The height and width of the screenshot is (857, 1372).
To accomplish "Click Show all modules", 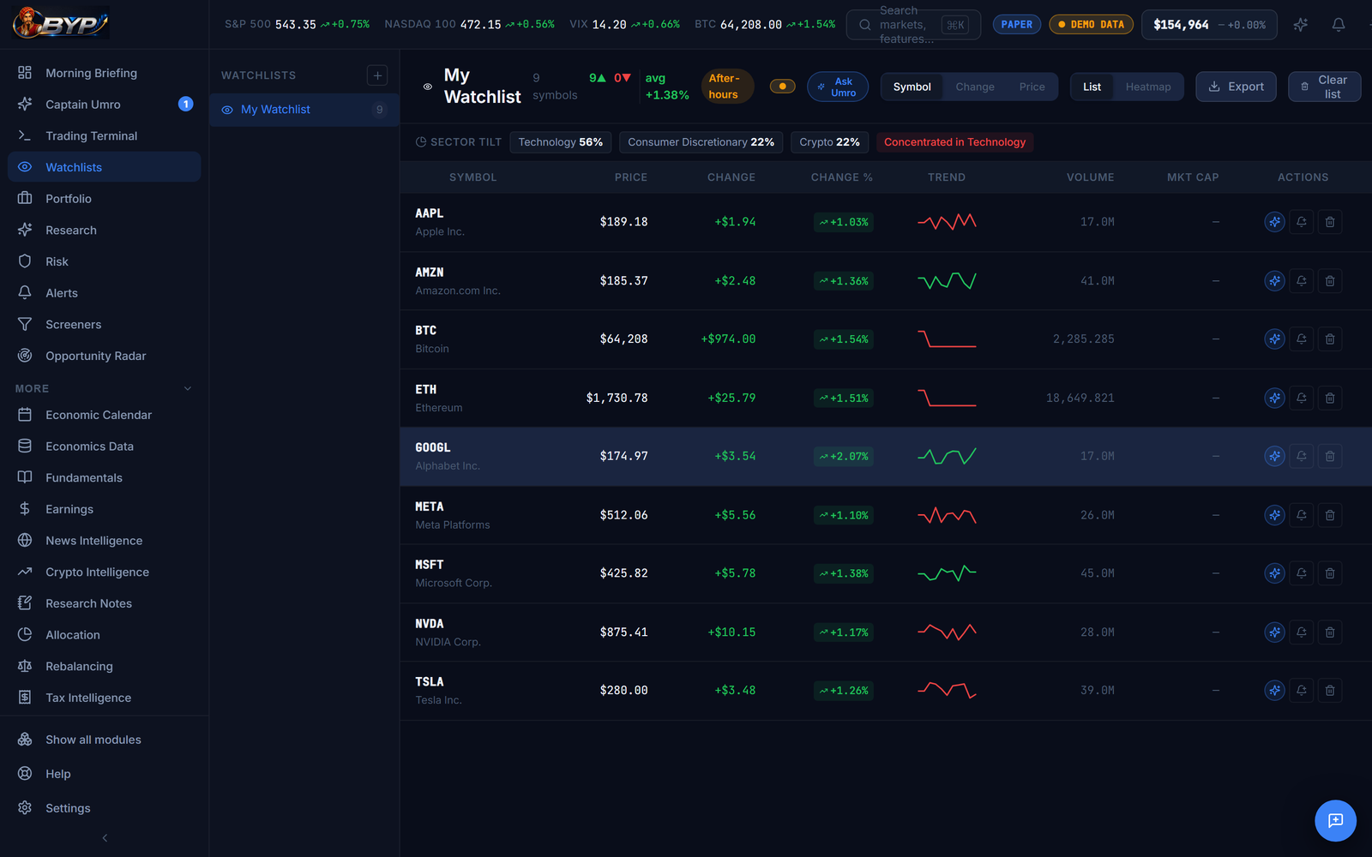I will pos(105,740).
